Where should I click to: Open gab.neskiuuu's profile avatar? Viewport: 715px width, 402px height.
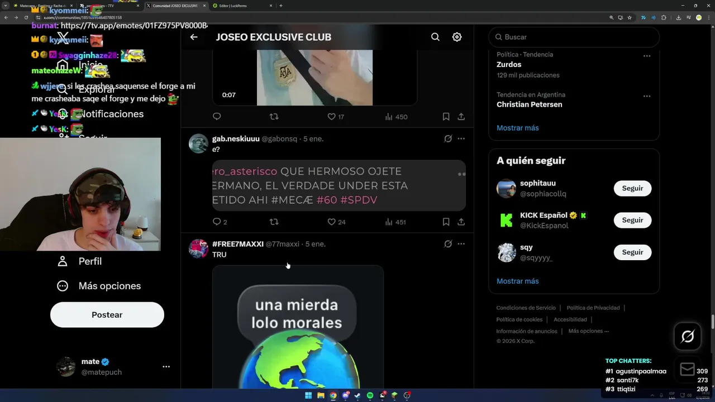click(198, 143)
